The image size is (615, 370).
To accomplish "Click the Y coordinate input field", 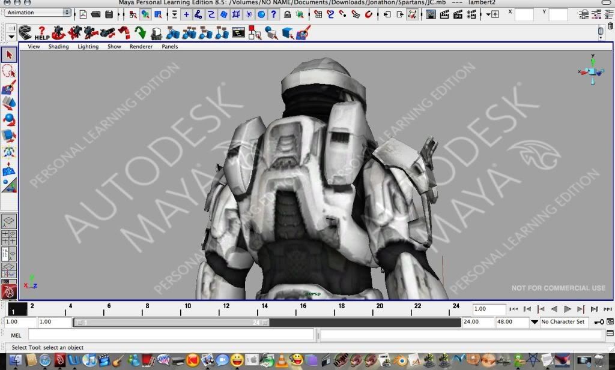I will click(x=558, y=15).
